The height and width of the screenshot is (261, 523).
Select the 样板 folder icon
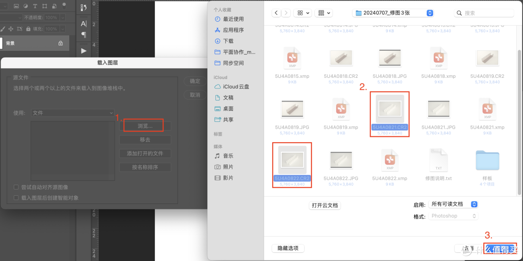pos(488,160)
